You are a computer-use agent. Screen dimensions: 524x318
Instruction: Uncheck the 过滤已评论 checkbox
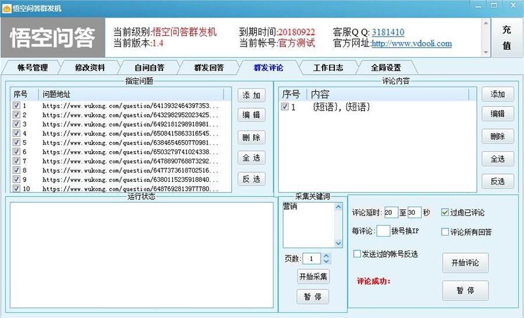click(x=445, y=213)
